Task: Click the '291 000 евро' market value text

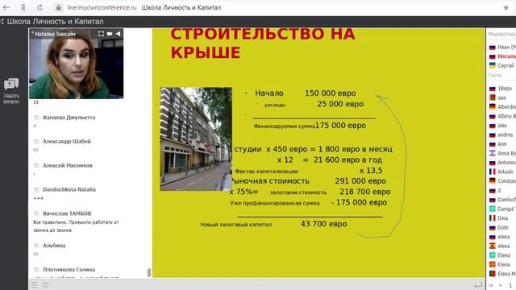Action: click(x=360, y=181)
